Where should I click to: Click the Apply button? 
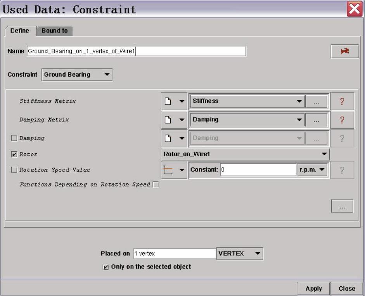pos(313,289)
